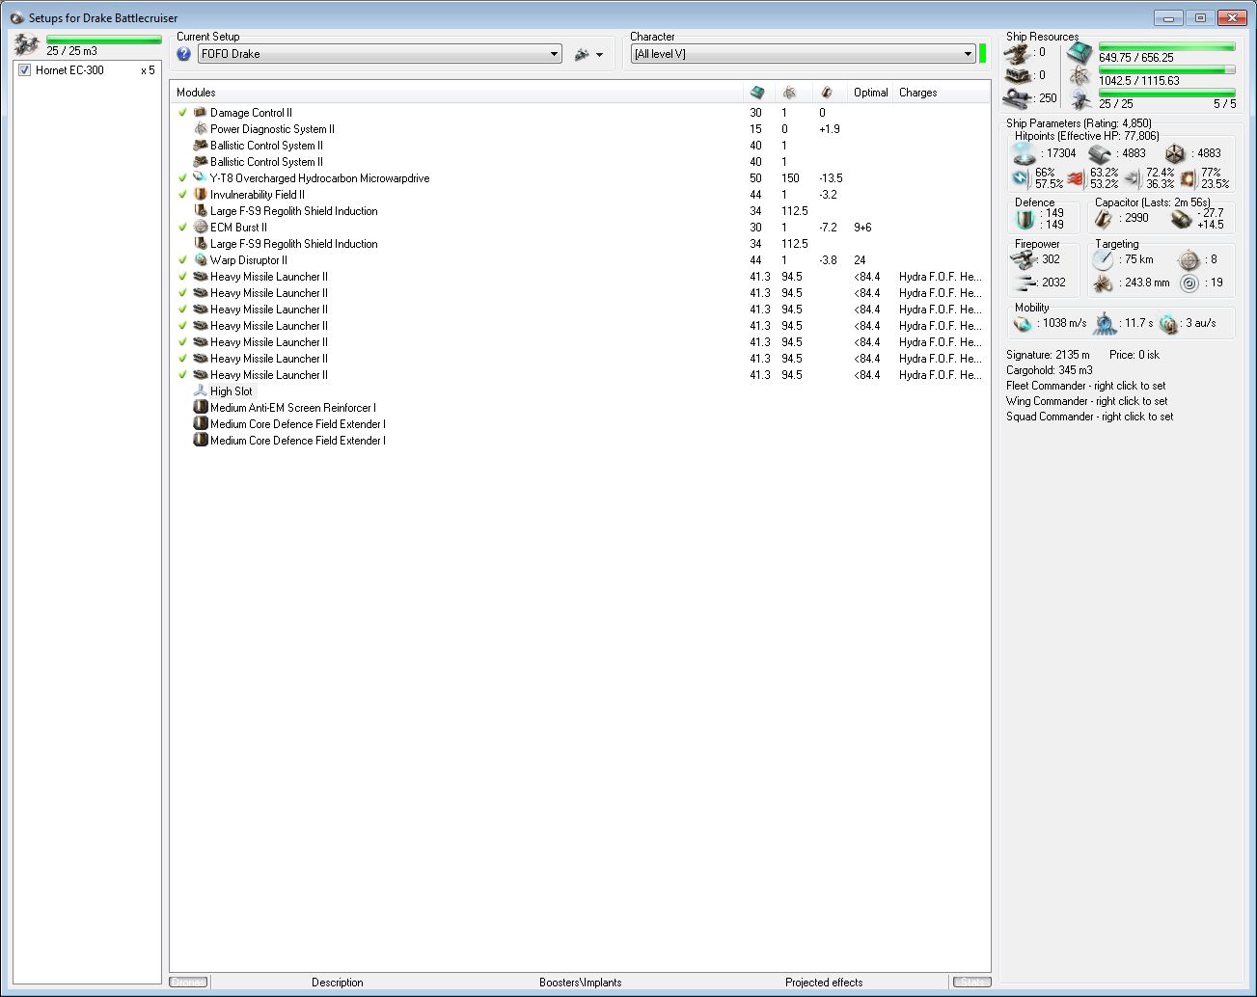Click the launcher hardpoints icon in Ship Resources
1257x997 pixels.
tap(1018, 75)
